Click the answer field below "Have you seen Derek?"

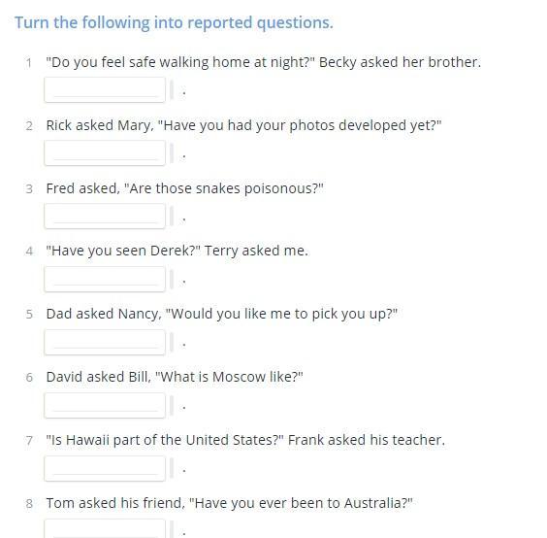click(x=105, y=279)
